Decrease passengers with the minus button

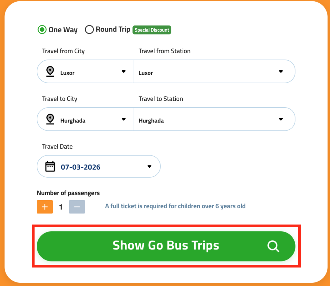(x=77, y=207)
